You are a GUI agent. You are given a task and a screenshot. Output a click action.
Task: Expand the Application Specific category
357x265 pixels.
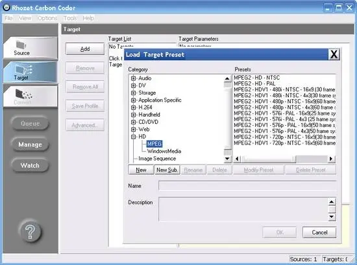134,100
